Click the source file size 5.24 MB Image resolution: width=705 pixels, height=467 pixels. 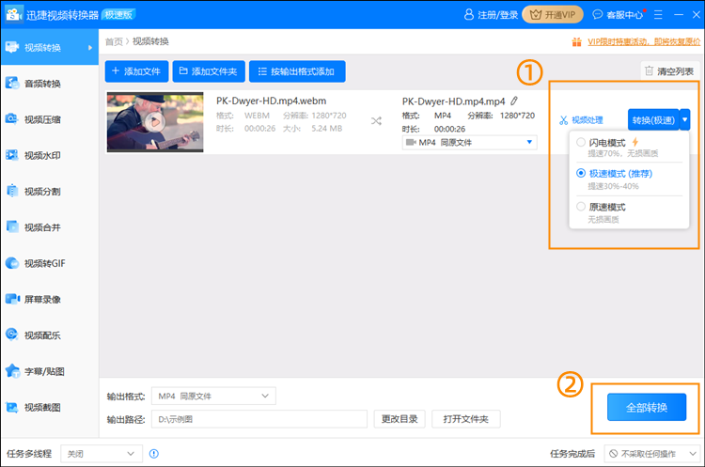327,129
